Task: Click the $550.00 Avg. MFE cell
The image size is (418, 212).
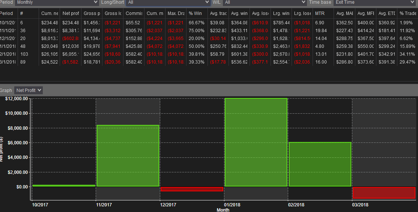Action: coord(366,46)
